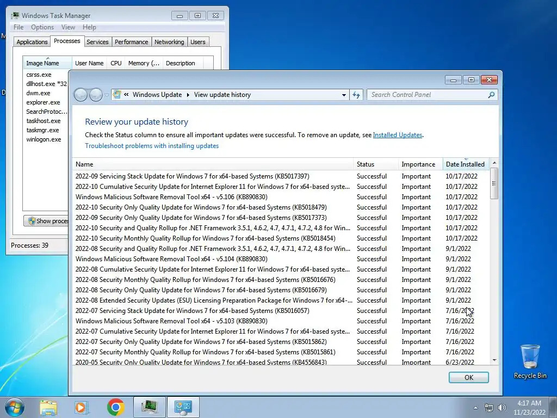The height and width of the screenshot is (418, 557).
Task: Click Show processes from all users button
Action: (x=46, y=221)
